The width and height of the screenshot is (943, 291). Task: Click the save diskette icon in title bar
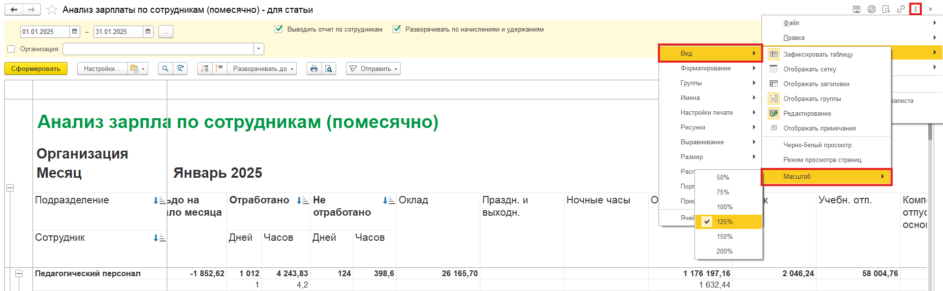[857, 9]
